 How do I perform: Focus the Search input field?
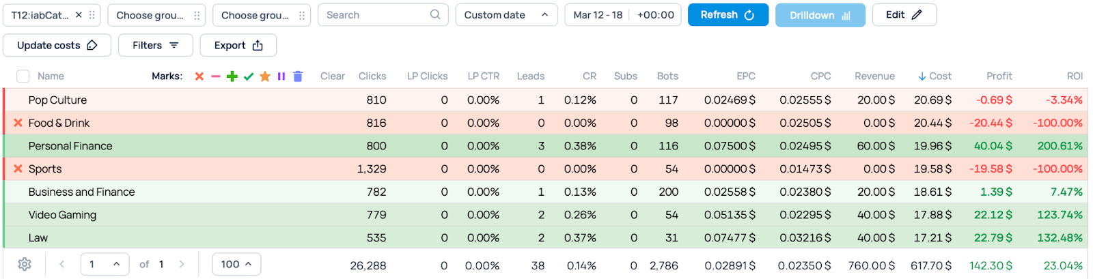376,15
